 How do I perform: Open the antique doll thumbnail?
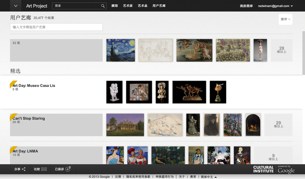click(162, 92)
